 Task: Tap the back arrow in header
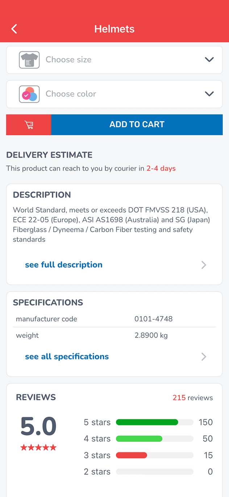(x=14, y=29)
